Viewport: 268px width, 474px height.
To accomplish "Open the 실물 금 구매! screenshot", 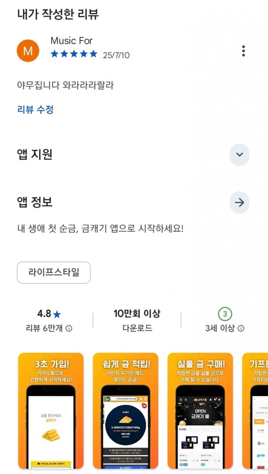I will 200,411.
